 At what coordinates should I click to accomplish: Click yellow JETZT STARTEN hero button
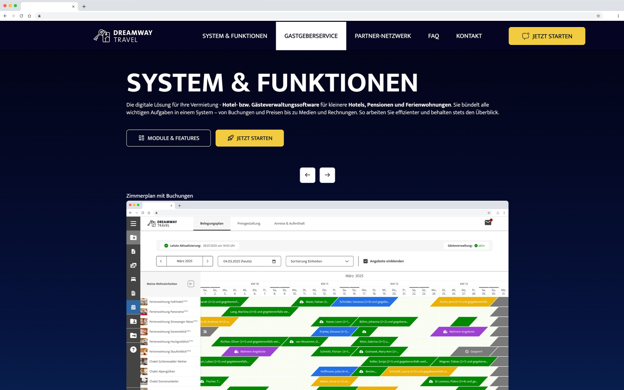coord(250,138)
